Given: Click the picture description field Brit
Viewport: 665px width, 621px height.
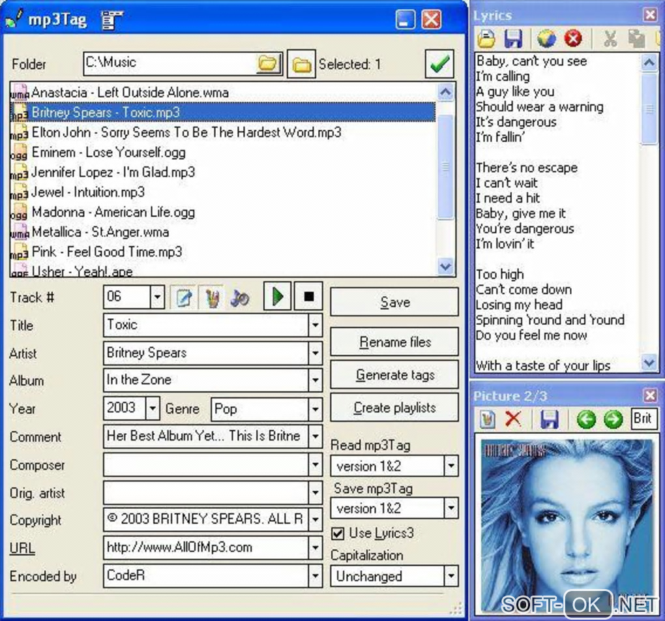Looking at the screenshot, I should coord(644,419).
